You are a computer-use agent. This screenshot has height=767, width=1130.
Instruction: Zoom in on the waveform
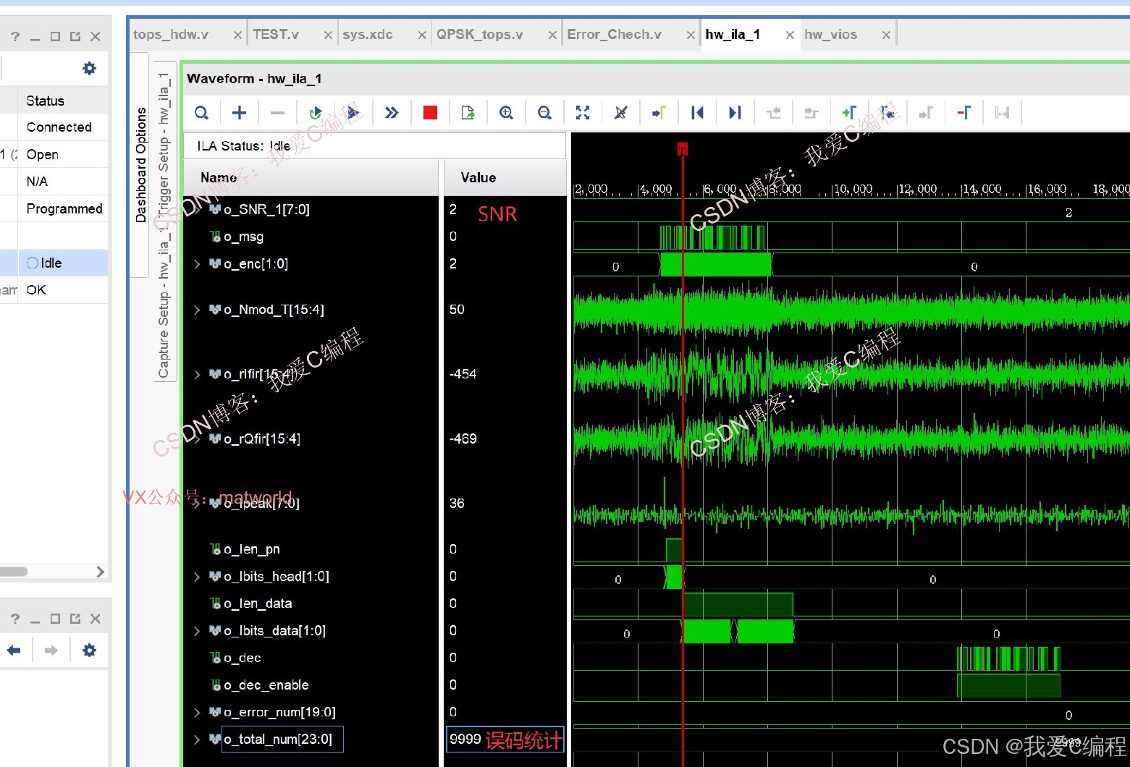[507, 113]
